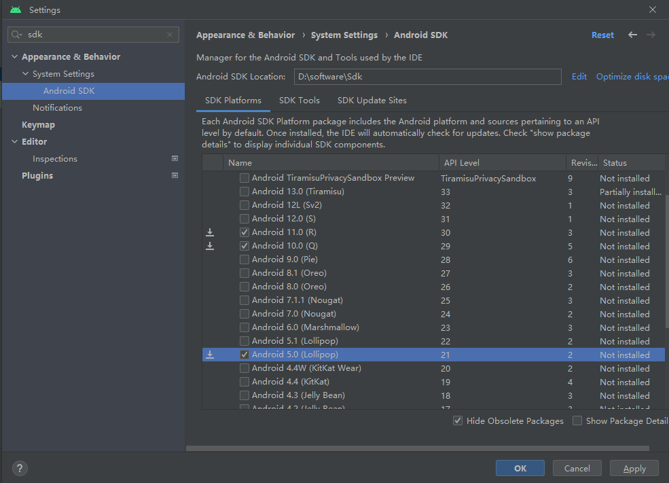Check Android TiramisuPrivacySandbox Preview checkbox
The image size is (669, 483).
pyautogui.click(x=245, y=178)
